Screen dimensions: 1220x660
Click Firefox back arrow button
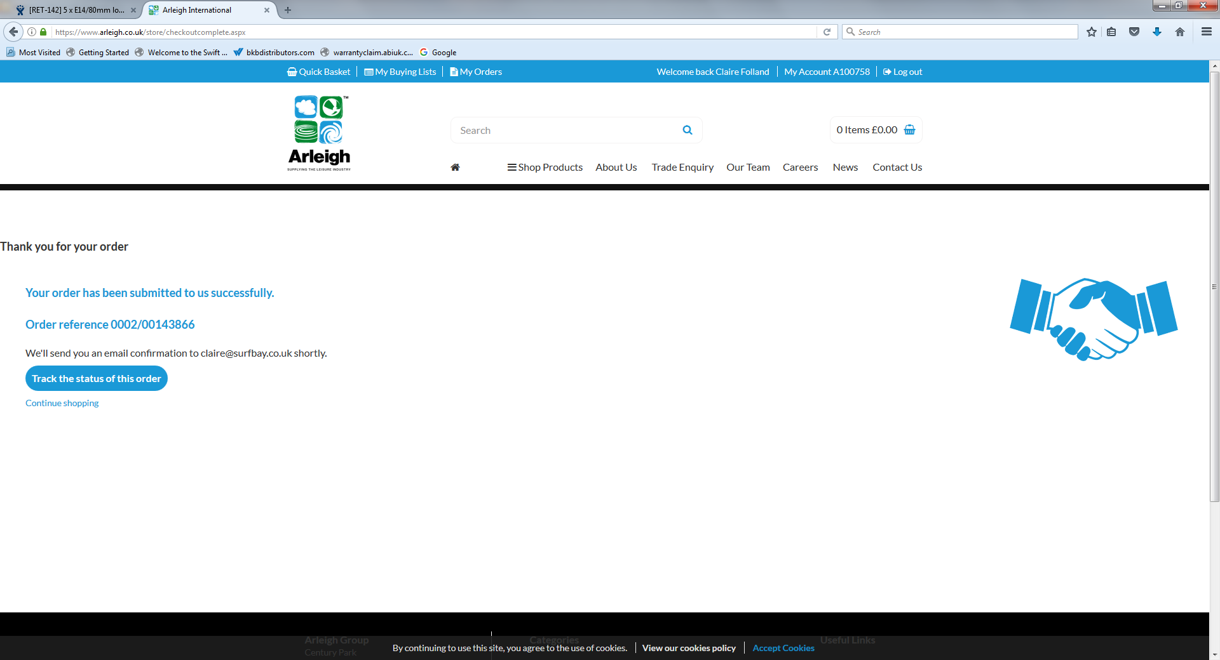13,32
